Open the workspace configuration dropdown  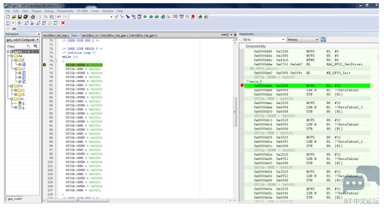(38, 40)
